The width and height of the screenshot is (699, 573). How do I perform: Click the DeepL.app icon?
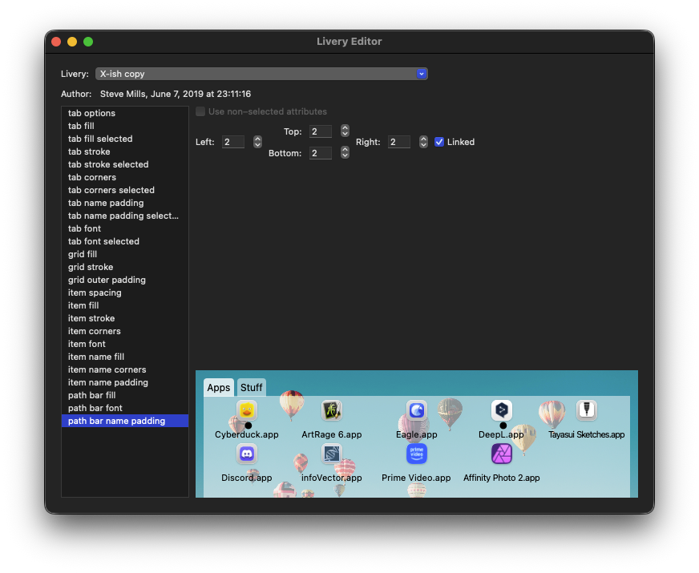502,410
